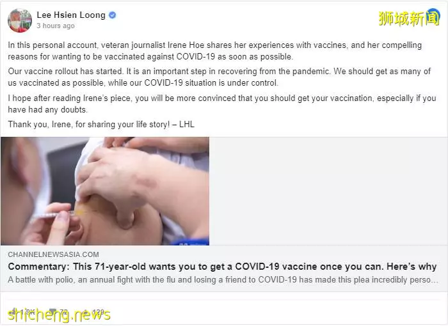The image size is (448, 326).
Task: Click the '3 hours ago' timestamp
Action: [x=56, y=26]
